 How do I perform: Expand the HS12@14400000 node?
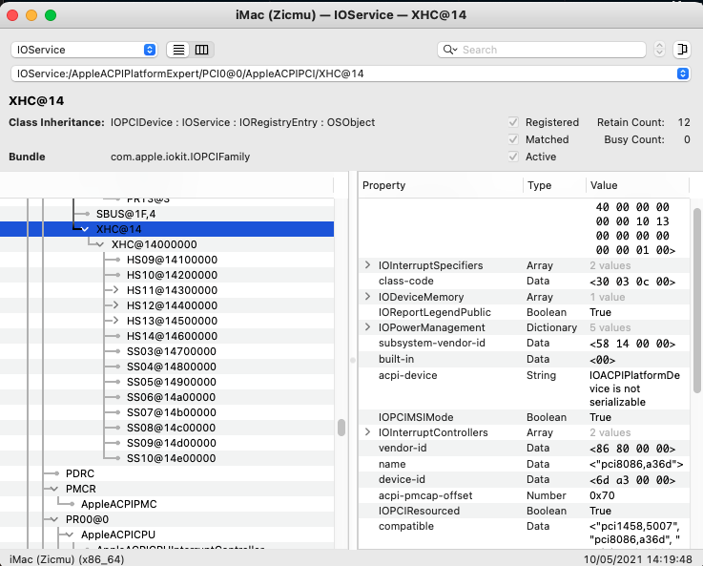(115, 305)
